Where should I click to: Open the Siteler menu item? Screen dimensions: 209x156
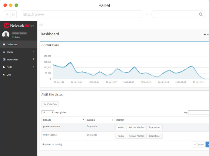coord(19,52)
